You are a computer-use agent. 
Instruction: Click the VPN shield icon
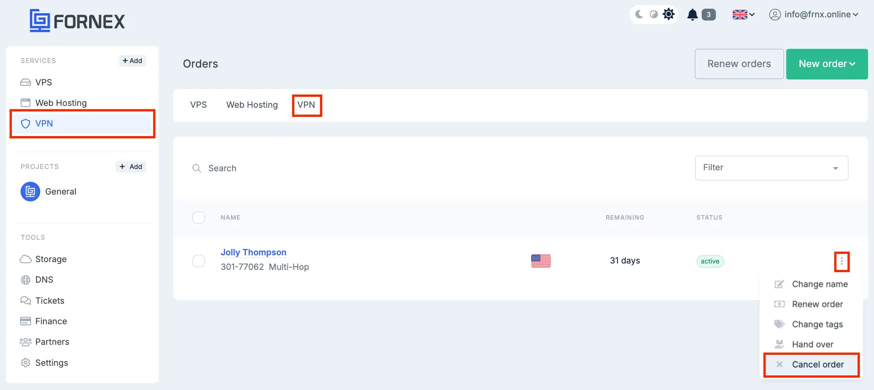[x=26, y=124]
